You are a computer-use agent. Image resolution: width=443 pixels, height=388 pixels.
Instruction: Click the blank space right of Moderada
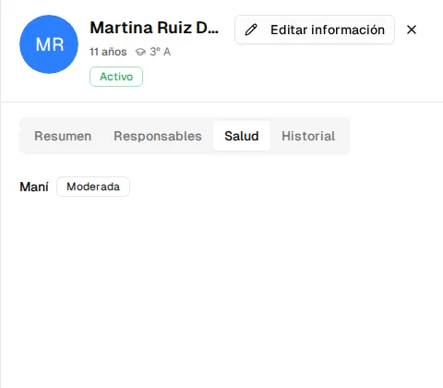pos(277,187)
